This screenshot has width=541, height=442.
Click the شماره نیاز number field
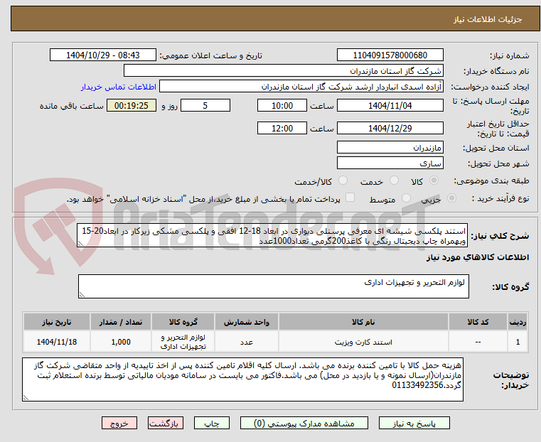(x=390, y=55)
